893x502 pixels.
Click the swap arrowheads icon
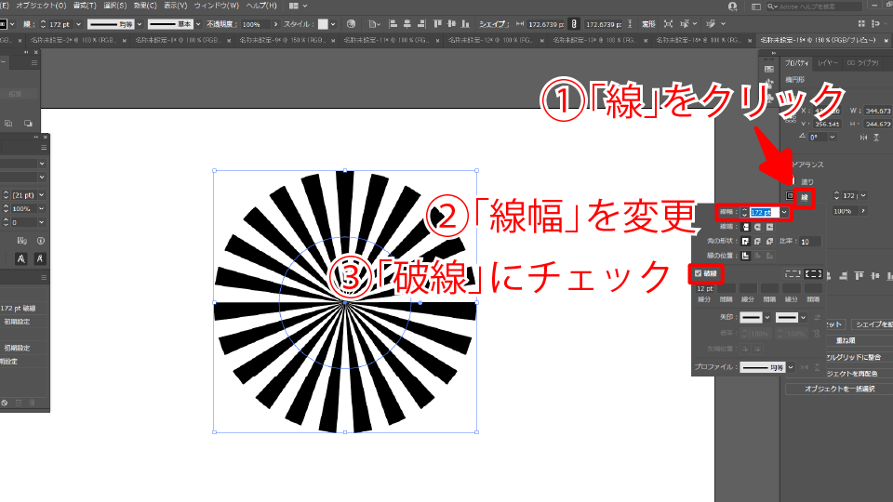tap(818, 318)
